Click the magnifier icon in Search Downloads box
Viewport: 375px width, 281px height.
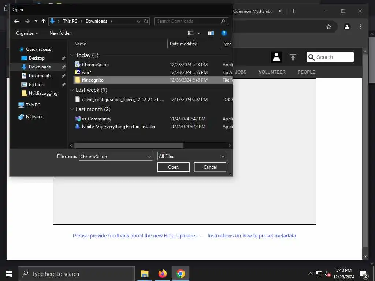[x=223, y=21]
